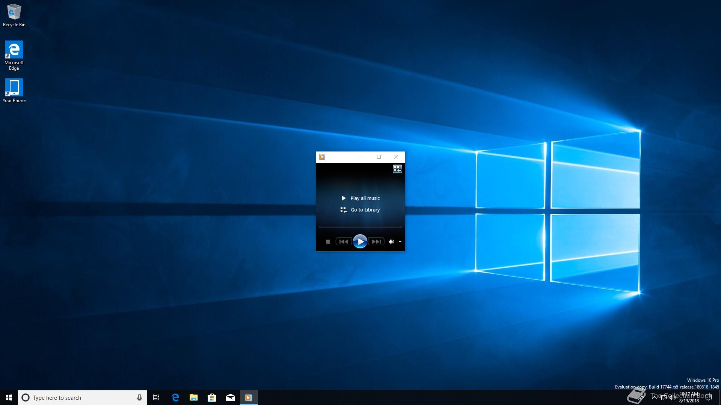Open File Explorer from the taskbar
This screenshot has width=721, height=405.
(x=194, y=397)
